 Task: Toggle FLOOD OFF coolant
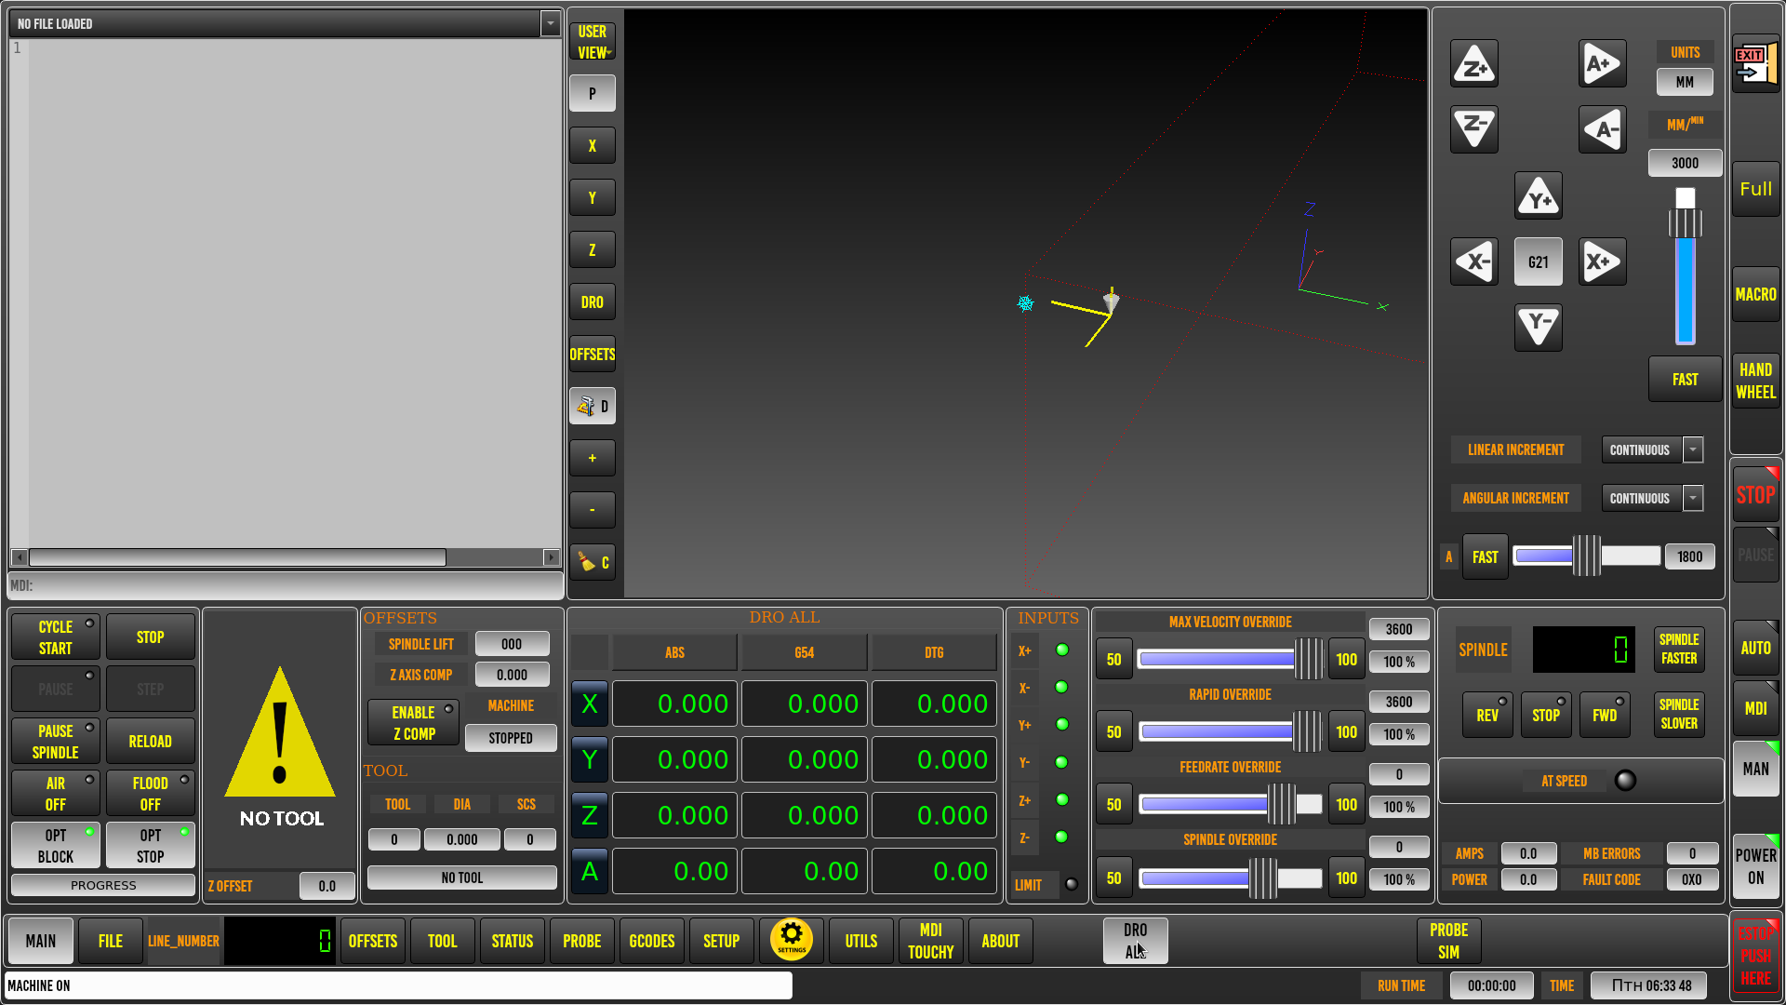[x=151, y=793]
